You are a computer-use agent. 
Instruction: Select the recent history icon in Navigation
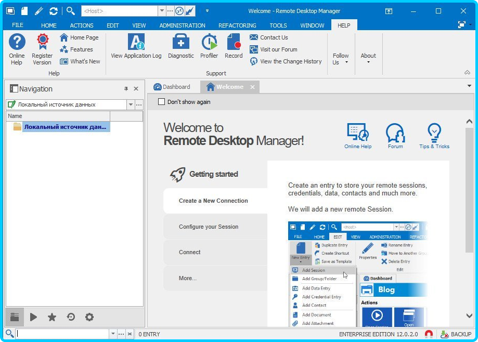[x=71, y=317]
